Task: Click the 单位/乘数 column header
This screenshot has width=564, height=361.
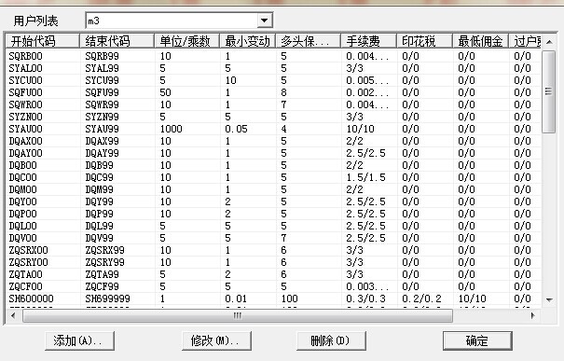Action: click(x=186, y=41)
